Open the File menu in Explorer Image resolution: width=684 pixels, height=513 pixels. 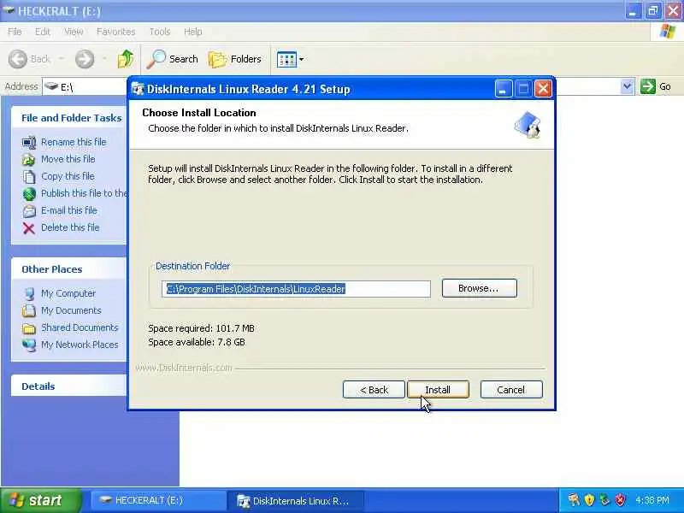click(15, 32)
